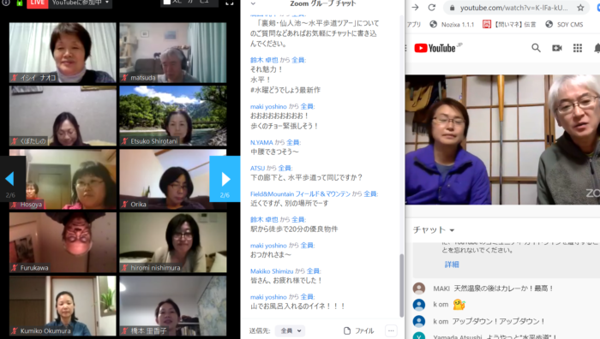This screenshot has height=339, width=600.
Task: Open more chat options ellipsis button
Action: coord(391,330)
